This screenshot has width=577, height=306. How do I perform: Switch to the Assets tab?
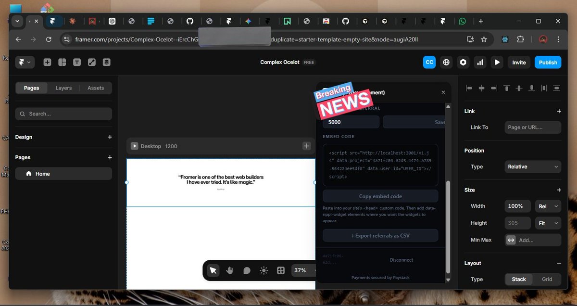pyautogui.click(x=96, y=88)
